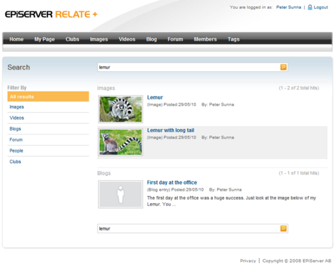Image resolution: width=336 pixels, height=266 pixels.
Task: Log out using the Logout link
Action: 321,7
